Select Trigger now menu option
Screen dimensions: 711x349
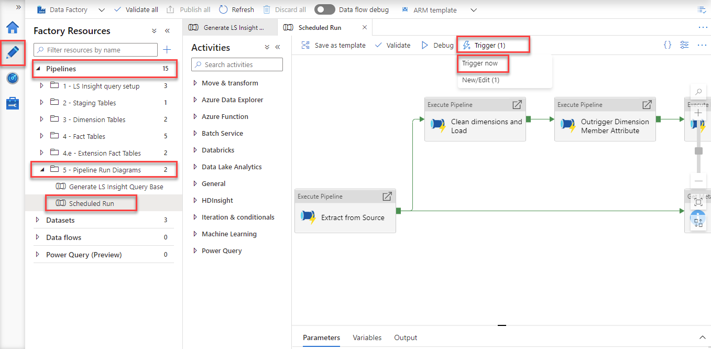coord(480,63)
